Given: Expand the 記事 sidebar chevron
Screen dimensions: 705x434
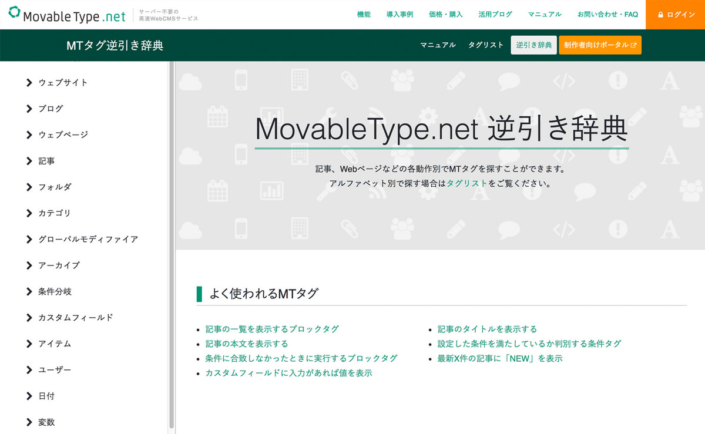Looking at the screenshot, I should point(29,161).
